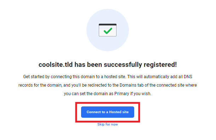
Task: Select the browser window success icon
Action: coord(108,30)
